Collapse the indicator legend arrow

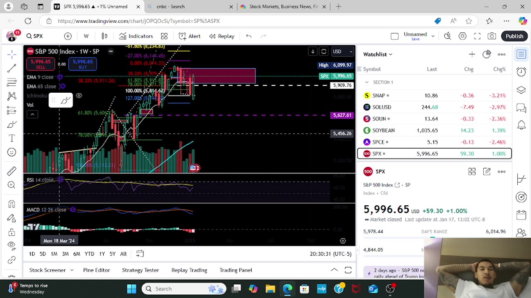(32, 114)
